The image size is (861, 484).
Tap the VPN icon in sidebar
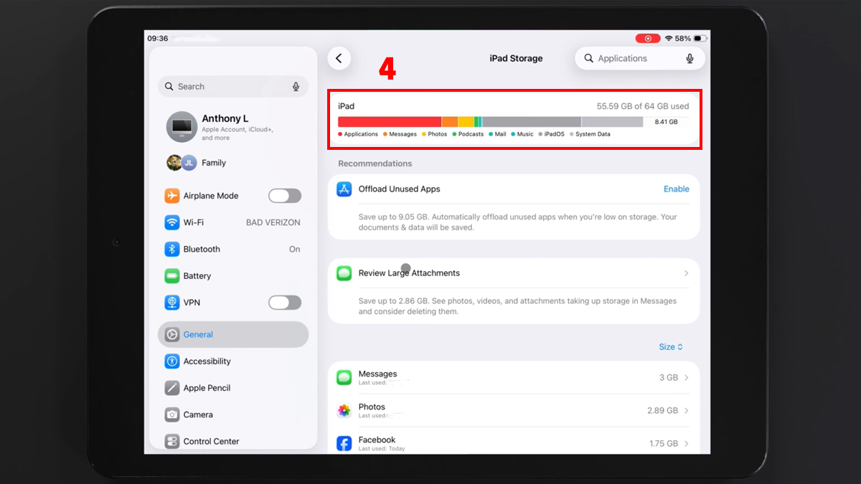tap(172, 303)
